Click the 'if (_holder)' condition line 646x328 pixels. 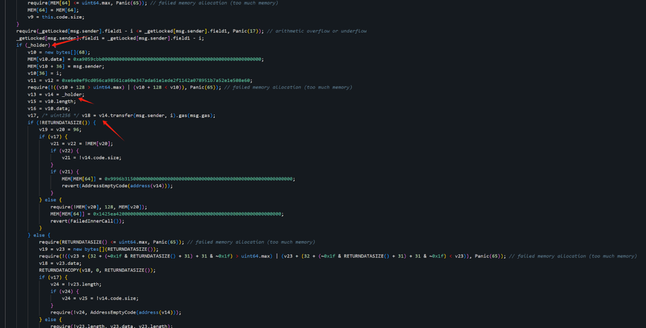(x=33, y=45)
